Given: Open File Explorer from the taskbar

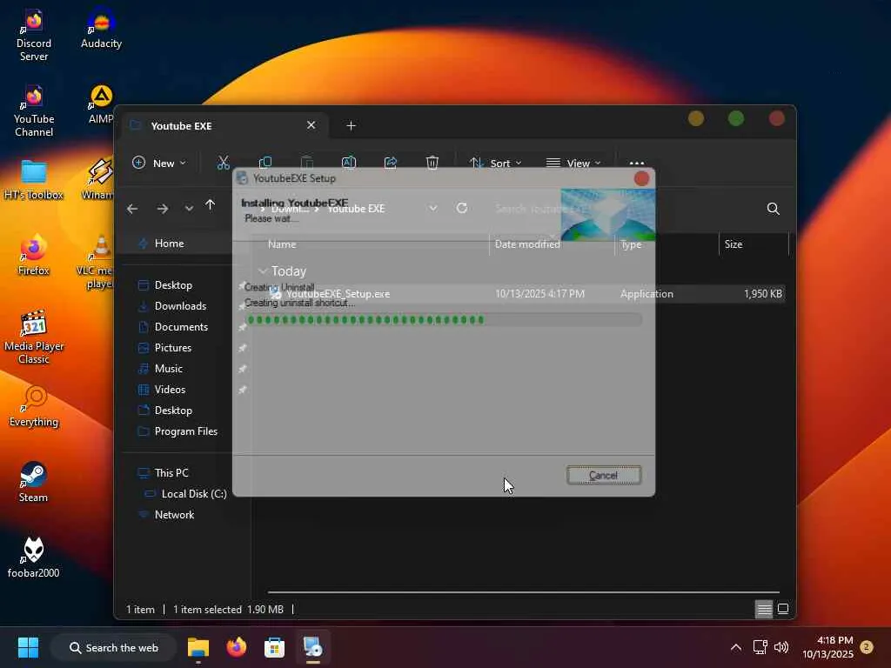Looking at the screenshot, I should click(198, 647).
